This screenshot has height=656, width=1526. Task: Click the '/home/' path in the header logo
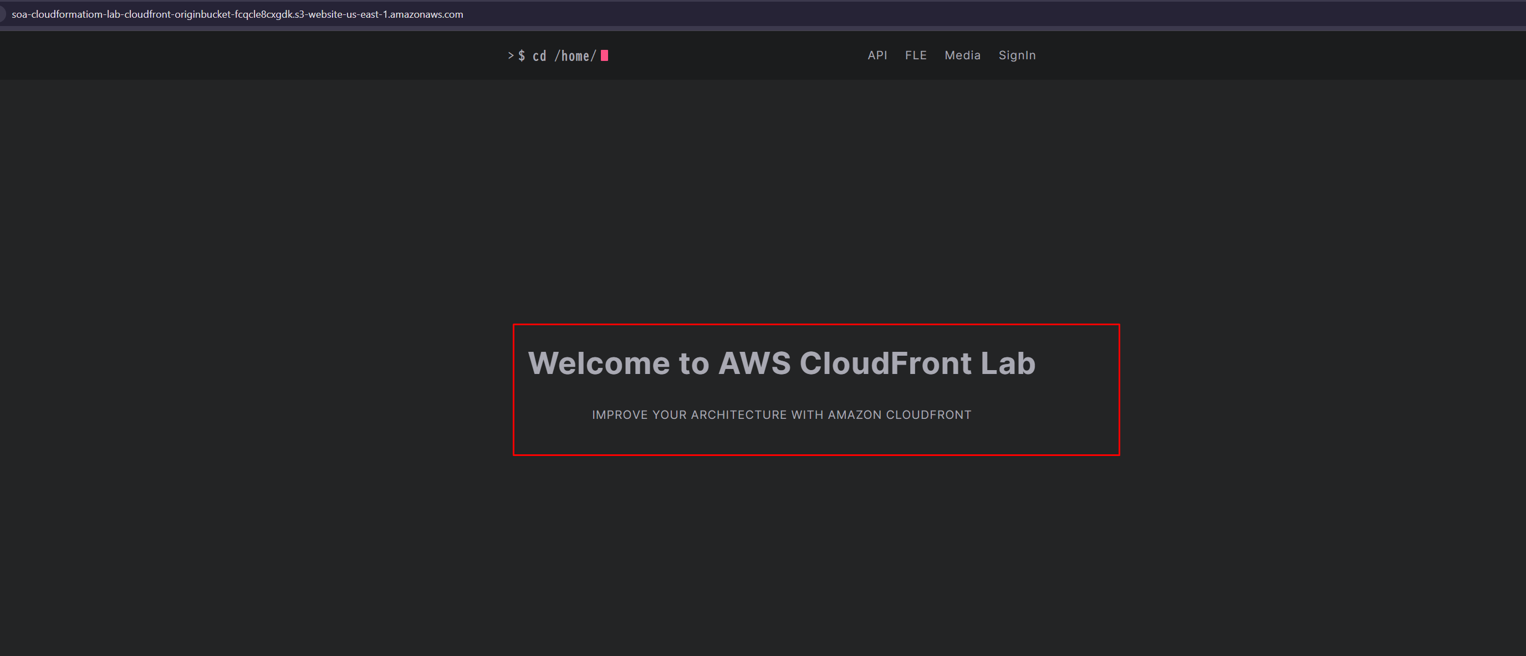point(575,57)
